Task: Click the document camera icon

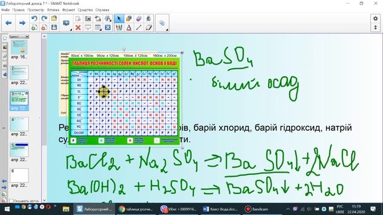Action: 98,19
